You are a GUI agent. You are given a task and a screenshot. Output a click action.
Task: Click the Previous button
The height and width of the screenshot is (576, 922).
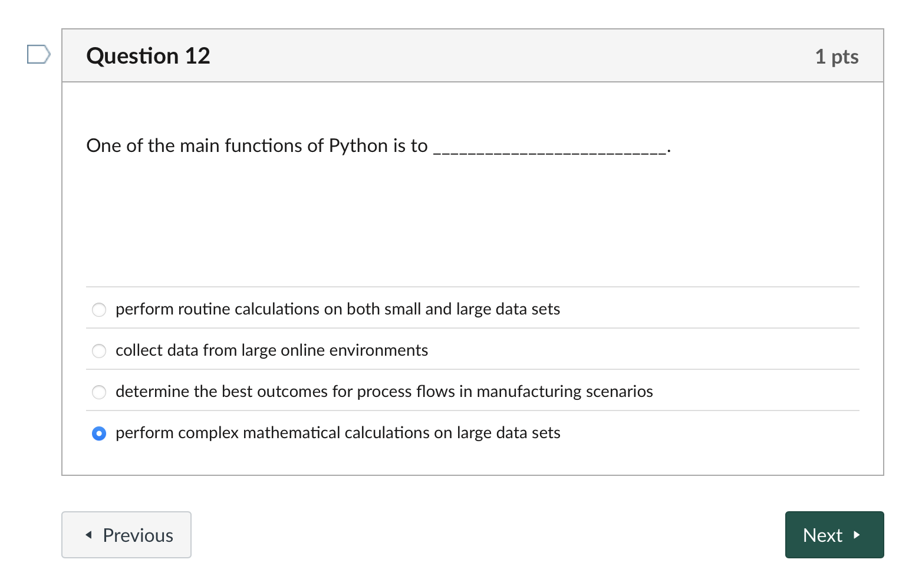126,535
